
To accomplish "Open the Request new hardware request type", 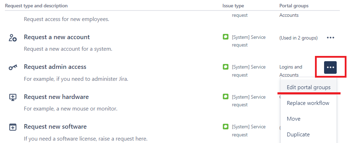I will [x=56, y=97].
